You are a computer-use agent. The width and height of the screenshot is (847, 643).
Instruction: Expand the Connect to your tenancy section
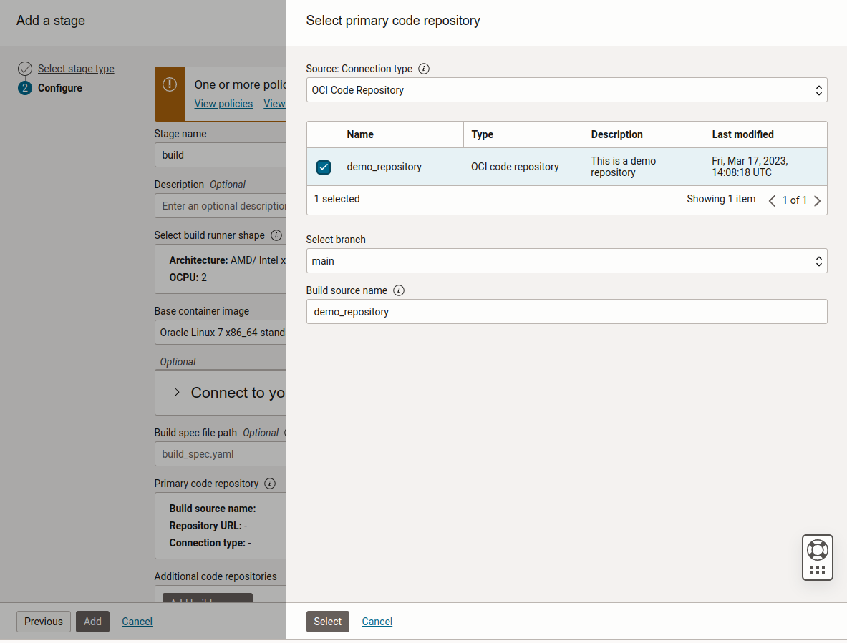click(x=177, y=393)
